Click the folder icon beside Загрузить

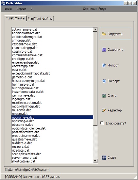tap(104, 34)
